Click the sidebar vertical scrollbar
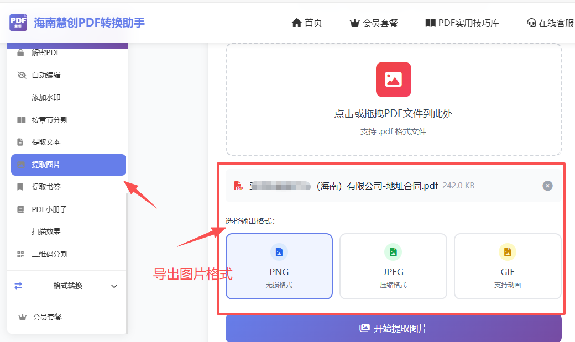Image resolution: width=575 pixels, height=342 pixels. click(x=127, y=262)
